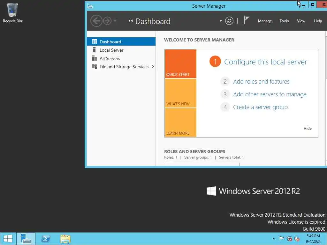Show hidden system tray icons
This screenshot has width=327, height=245.
coord(274,239)
